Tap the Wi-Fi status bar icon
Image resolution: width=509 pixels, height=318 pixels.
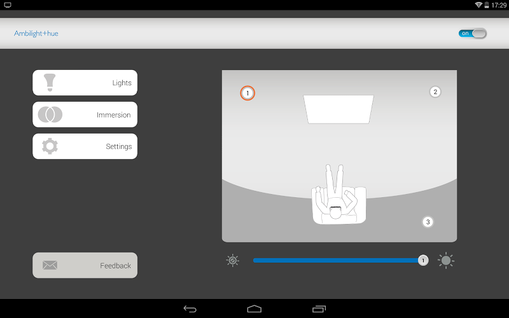point(478,5)
